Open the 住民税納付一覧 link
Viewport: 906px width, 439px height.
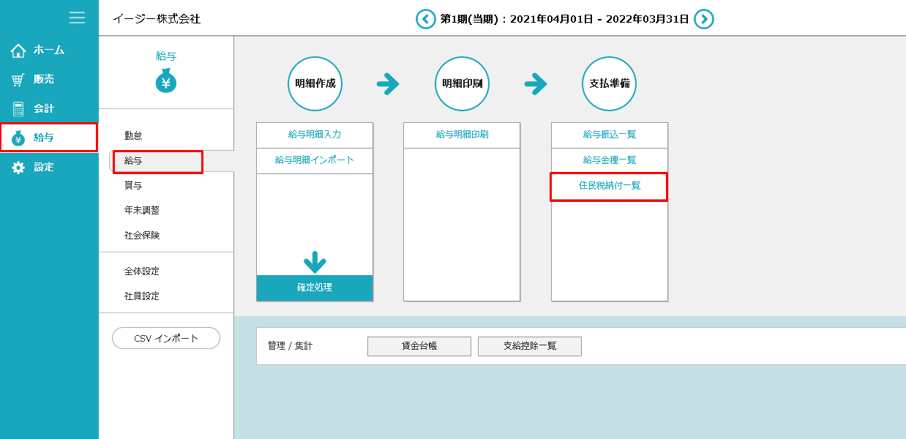pos(609,186)
